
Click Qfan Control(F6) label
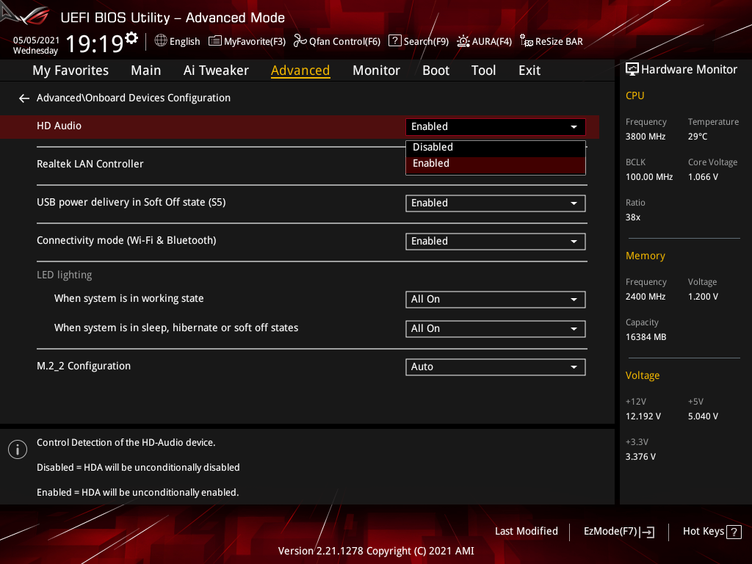pyautogui.click(x=344, y=42)
